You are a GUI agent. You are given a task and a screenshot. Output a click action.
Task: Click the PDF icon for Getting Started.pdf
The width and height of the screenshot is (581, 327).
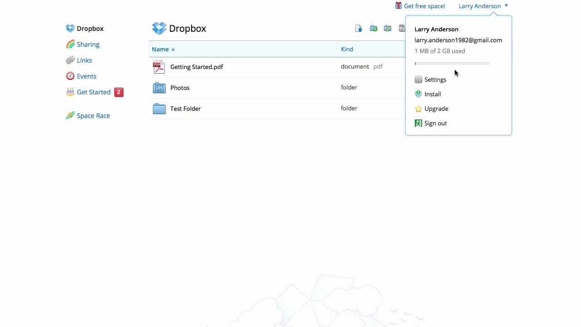click(x=159, y=67)
